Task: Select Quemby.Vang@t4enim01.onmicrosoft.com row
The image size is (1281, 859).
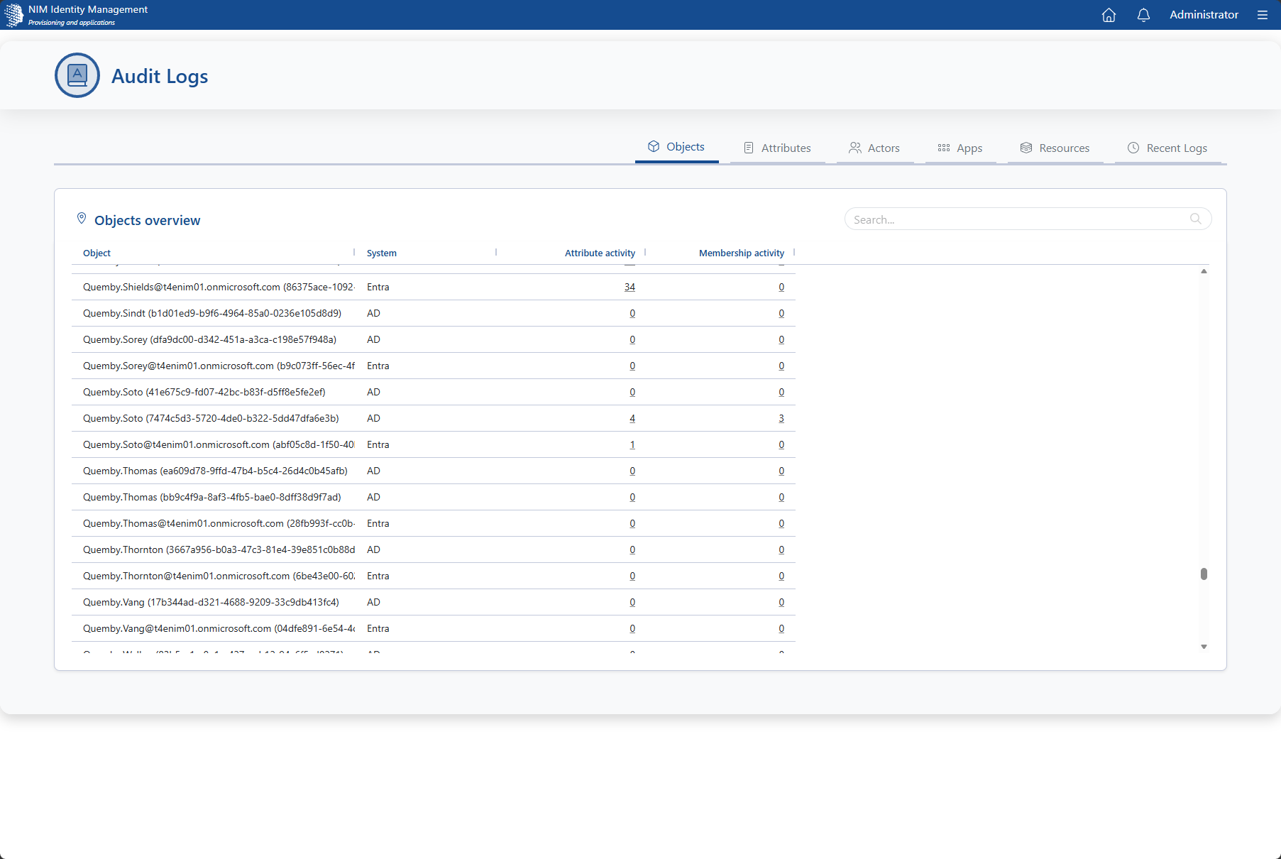Action: (x=434, y=628)
